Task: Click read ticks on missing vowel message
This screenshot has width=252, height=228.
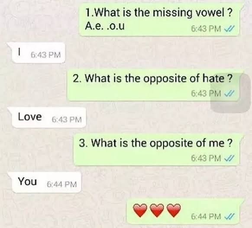Action: (x=229, y=29)
